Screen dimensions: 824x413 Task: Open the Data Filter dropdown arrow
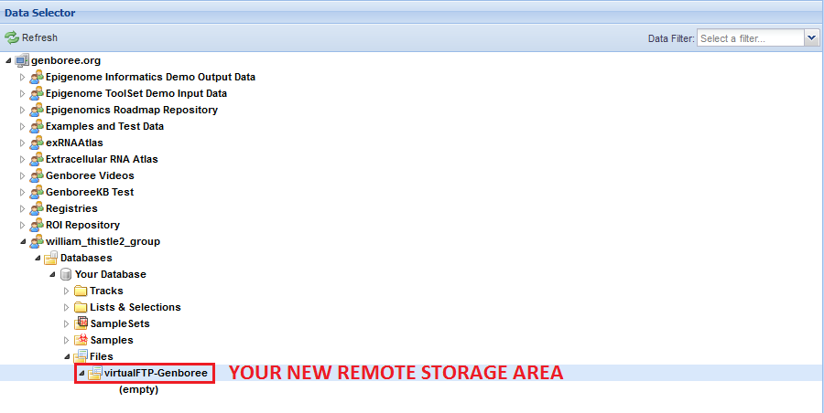pyautogui.click(x=811, y=37)
